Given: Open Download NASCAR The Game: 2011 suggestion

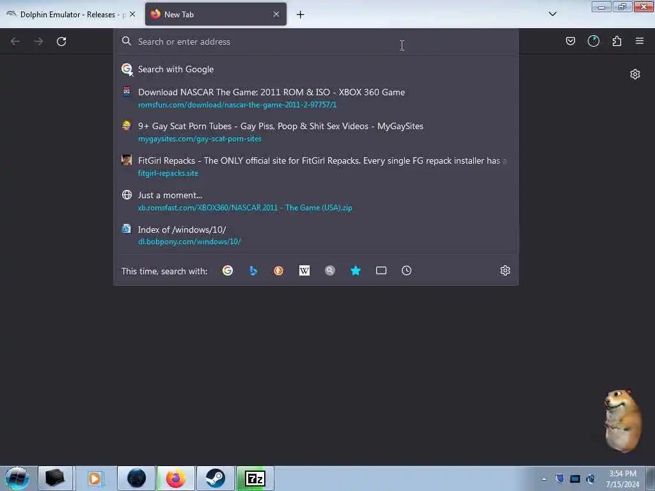Looking at the screenshot, I should 316,98.
